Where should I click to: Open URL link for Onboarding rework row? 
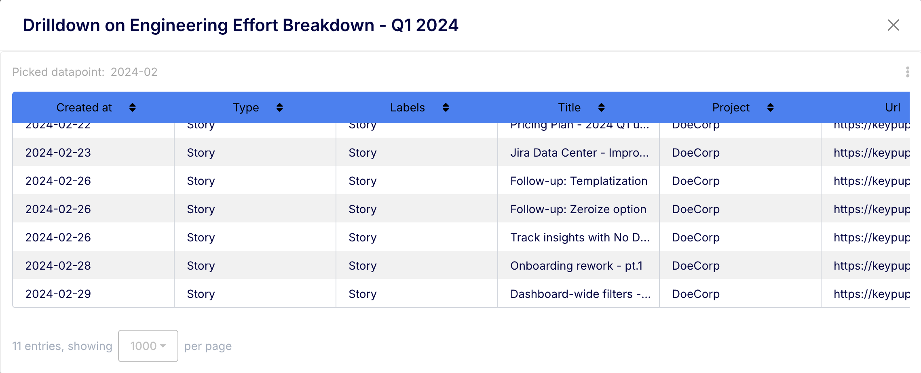[x=871, y=266]
